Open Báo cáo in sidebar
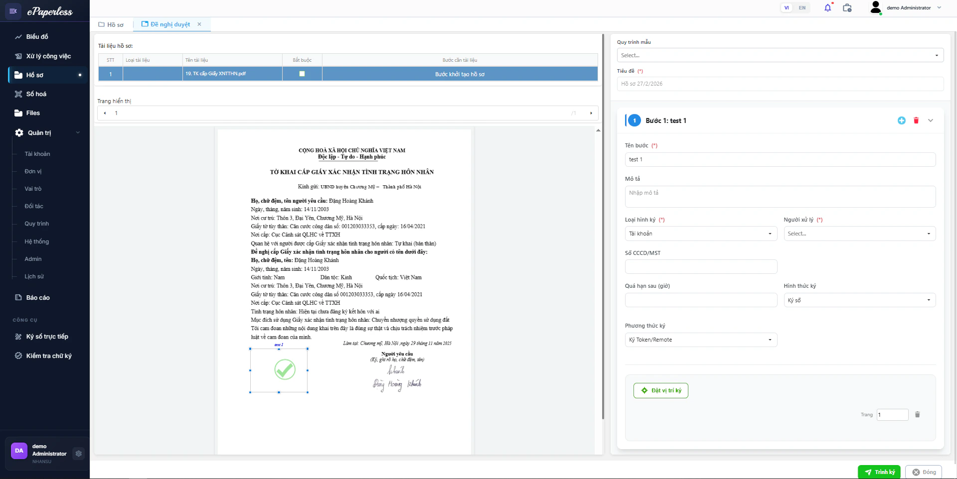Screen dimensions: 957x479 [38, 298]
